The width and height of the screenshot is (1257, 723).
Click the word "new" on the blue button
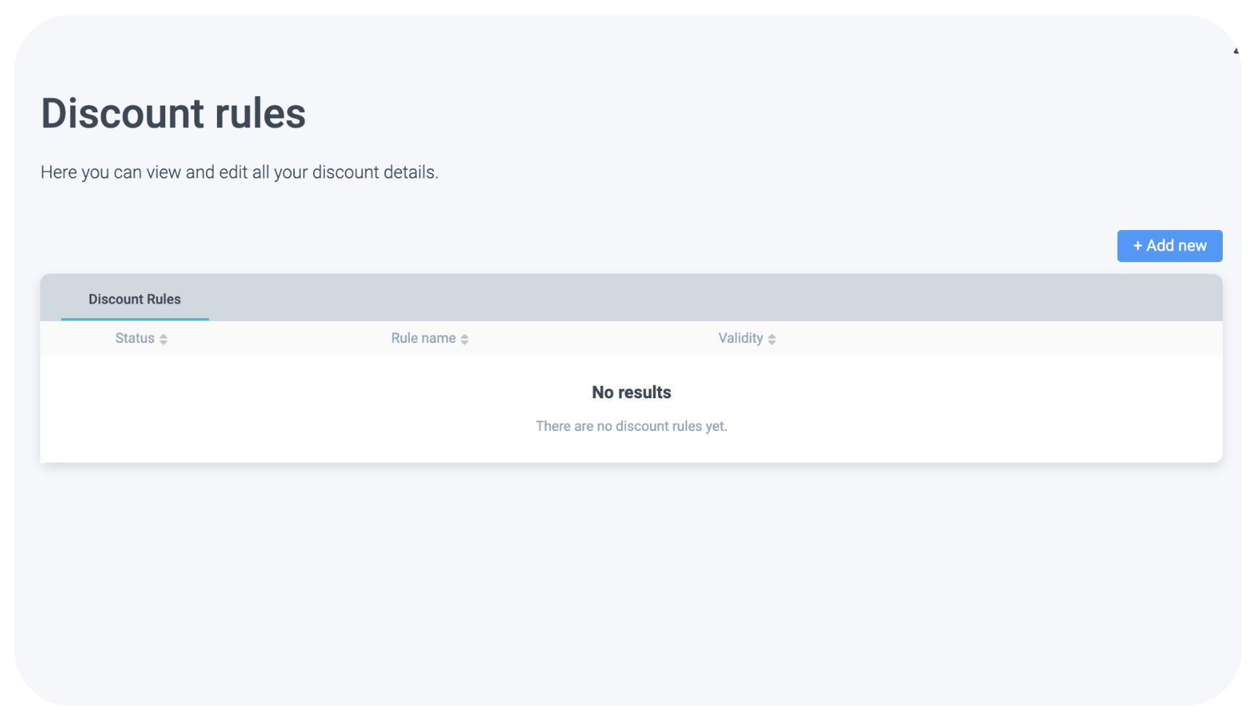1191,246
